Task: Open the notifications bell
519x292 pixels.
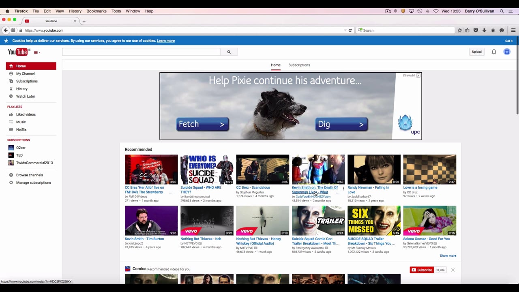Action: pos(494,52)
